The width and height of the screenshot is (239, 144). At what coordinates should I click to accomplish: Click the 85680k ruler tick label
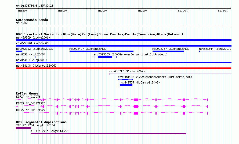point(22,11)
